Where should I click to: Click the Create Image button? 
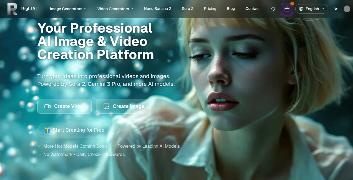pyautogui.click(x=123, y=106)
